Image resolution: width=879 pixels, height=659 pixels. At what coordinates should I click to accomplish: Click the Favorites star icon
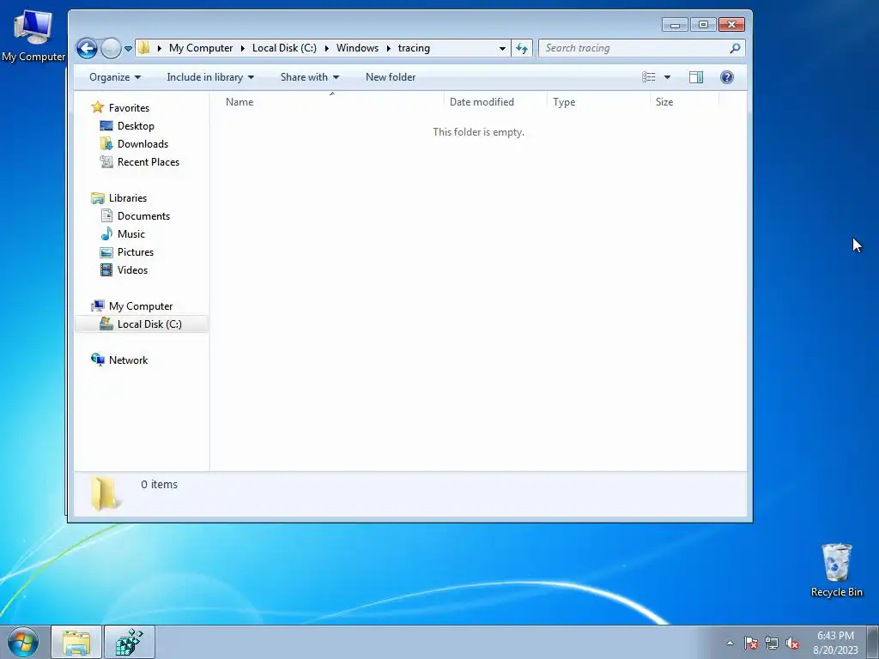tap(98, 107)
